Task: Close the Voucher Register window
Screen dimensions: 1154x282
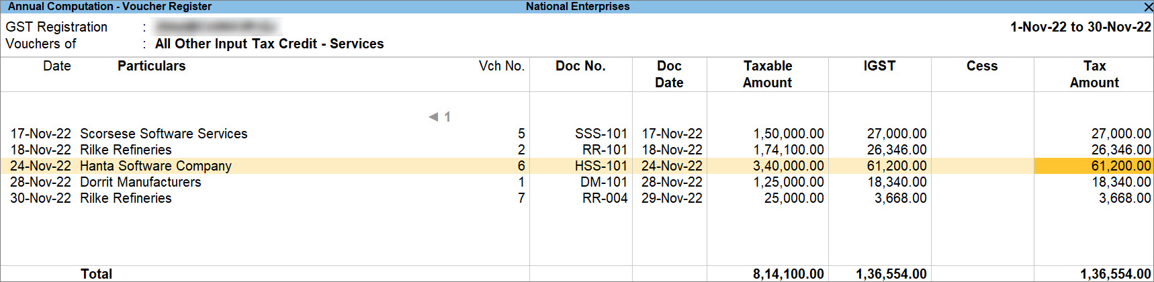Action: point(1148,7)
